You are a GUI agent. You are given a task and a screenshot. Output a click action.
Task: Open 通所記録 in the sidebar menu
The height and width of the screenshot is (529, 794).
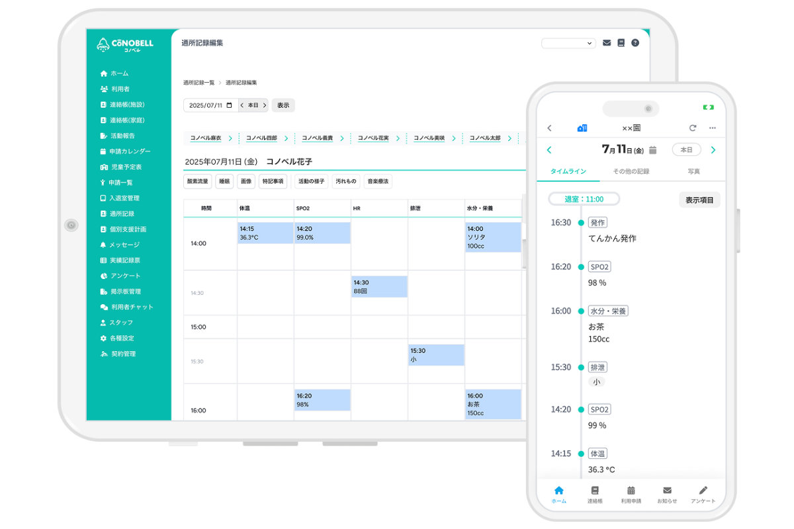click(x=122, y=214)
